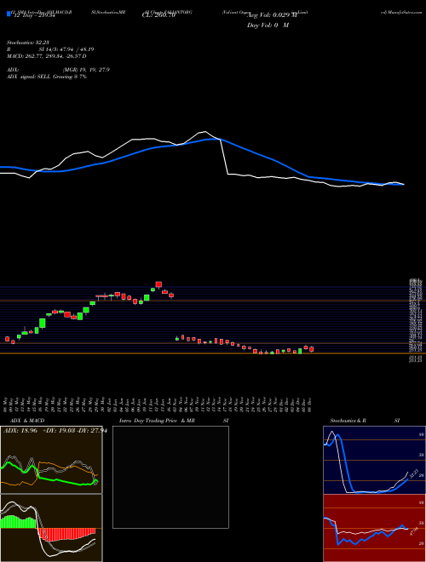426x562 pixels.
Task: Select the 'ADX: 18.96 +DY: 19.03 -DY: 27.94' readout
Action: 55,431
